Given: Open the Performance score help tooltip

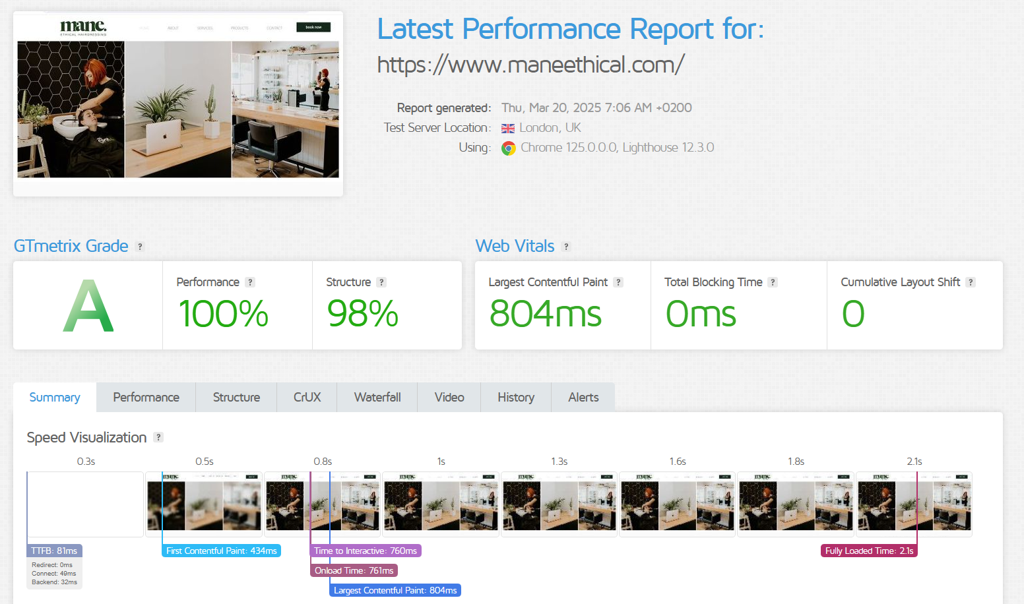Looking at the screenshot, I should [250, 282].
